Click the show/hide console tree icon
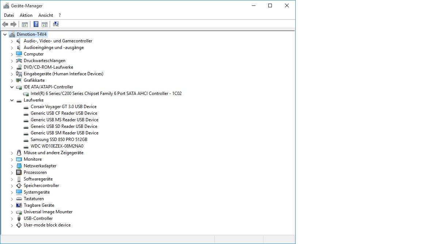This screenshot has height=244, width=421. [x=25, y=24]
